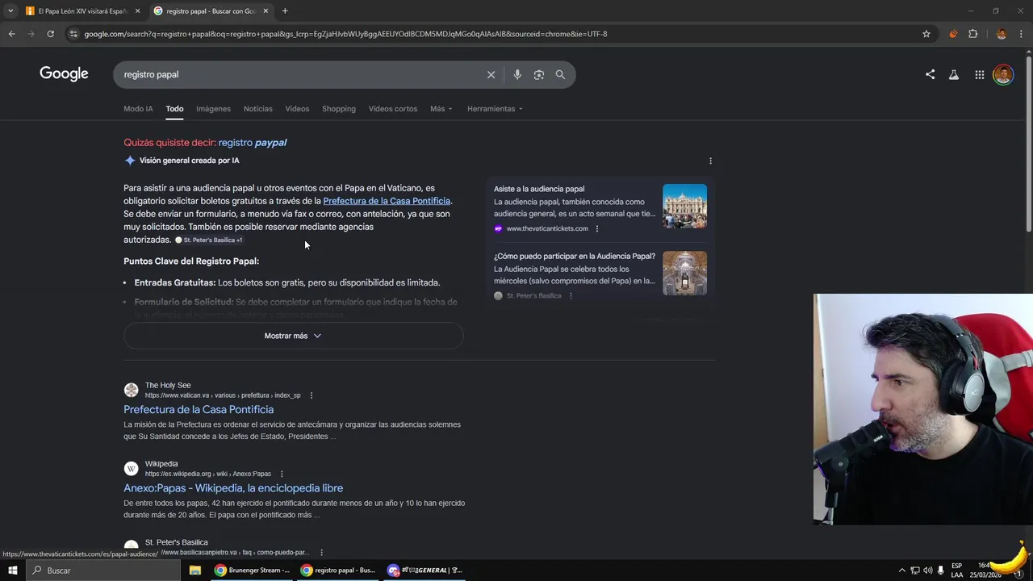Open more options for Wikipedia result

coord(281,474)
